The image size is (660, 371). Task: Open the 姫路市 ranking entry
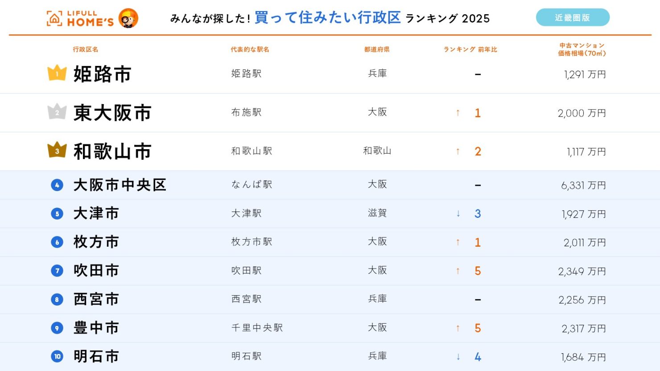(x=102, y=74)
